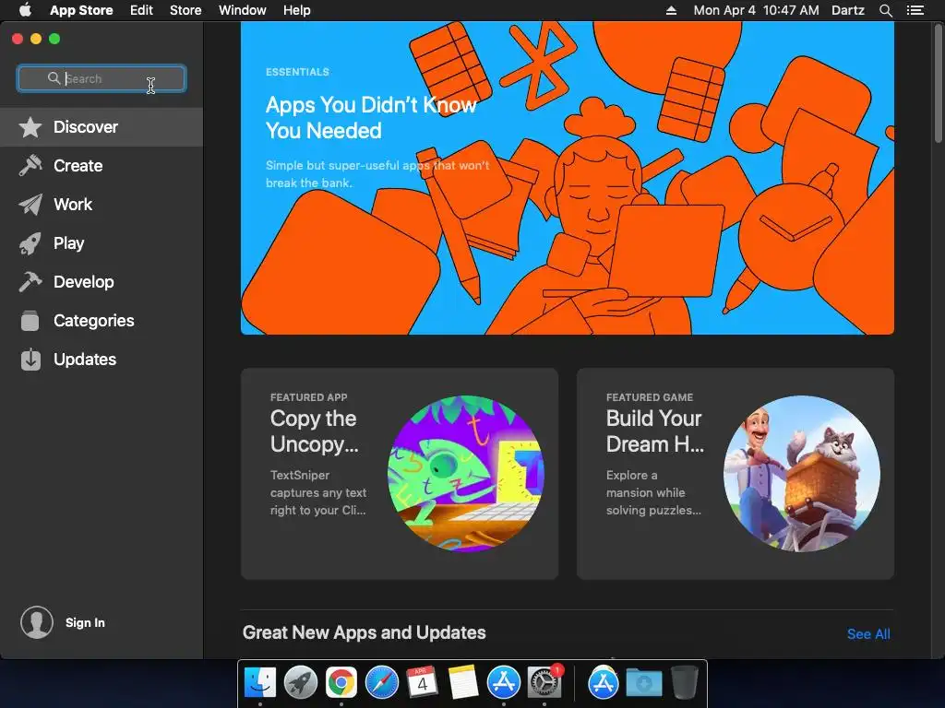Click the account avatar icon beside Sign In
Image resolution: width=945 pixels, height=708 pixels.
pos(37,622)
